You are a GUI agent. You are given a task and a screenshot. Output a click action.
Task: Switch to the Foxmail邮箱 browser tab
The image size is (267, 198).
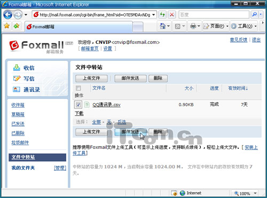(78, 27)
